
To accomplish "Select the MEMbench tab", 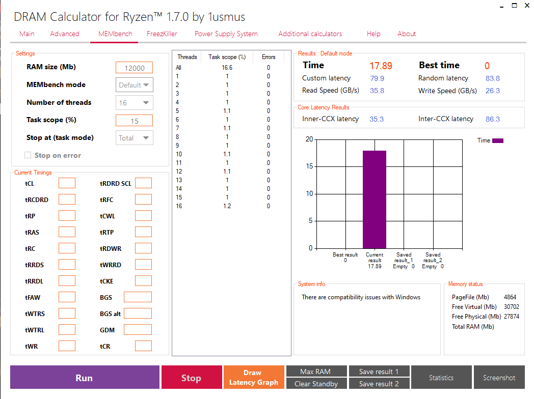I will tap(115, 34).
